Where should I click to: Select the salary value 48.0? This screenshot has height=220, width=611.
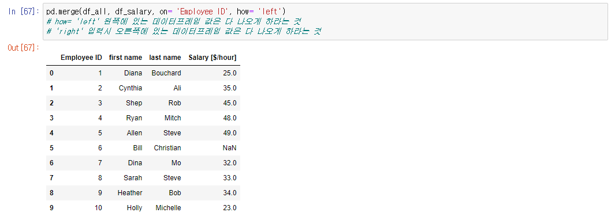pyautogui.click(x=229, y=117)
